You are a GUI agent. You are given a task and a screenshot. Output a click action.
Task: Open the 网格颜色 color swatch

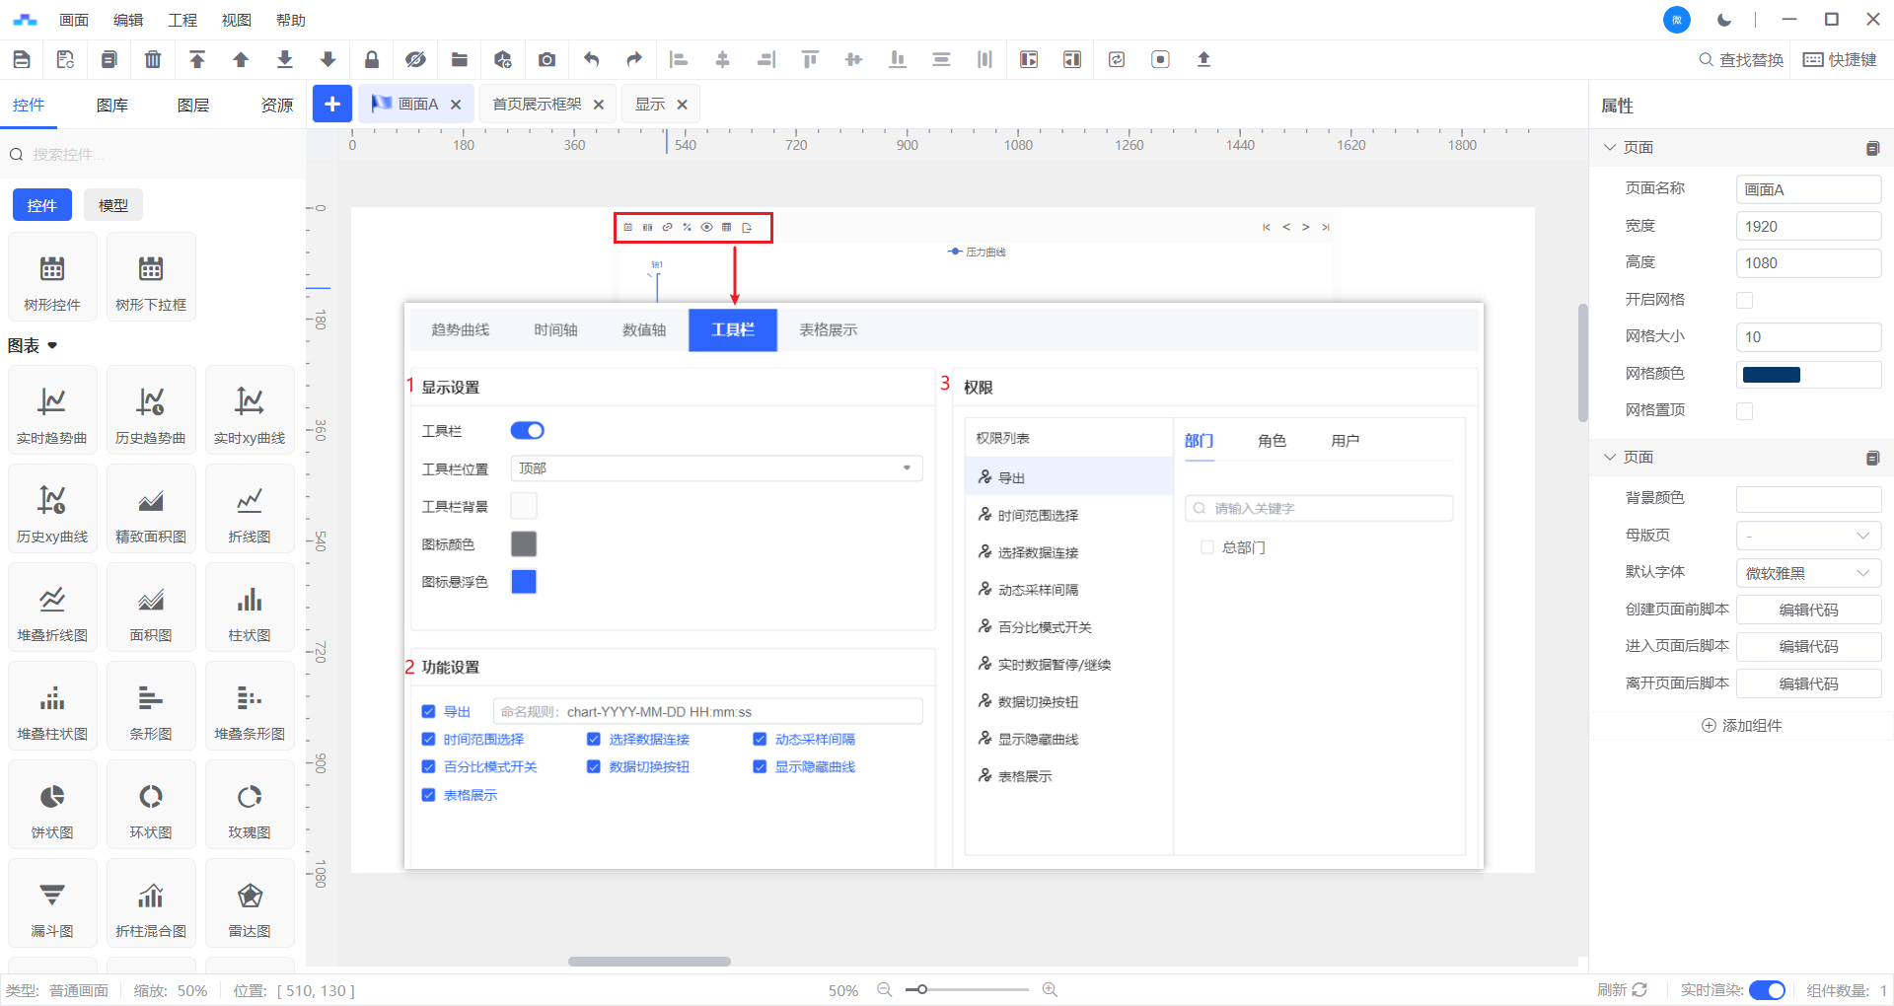click(x=1772, y=375)
